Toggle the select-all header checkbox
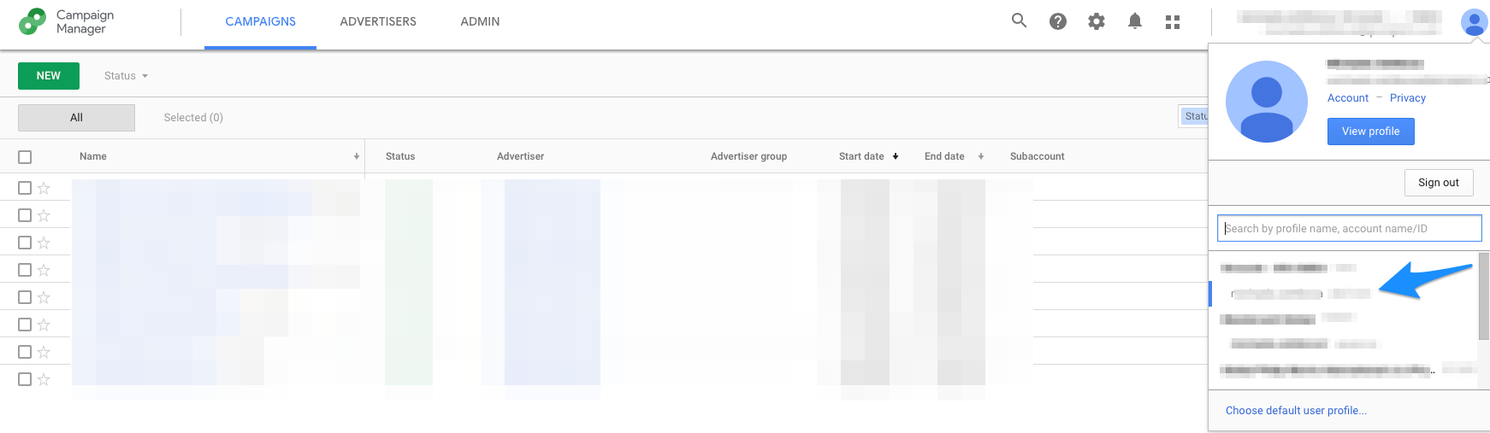The image size is (1490, 433). click(x=25, y=157)
